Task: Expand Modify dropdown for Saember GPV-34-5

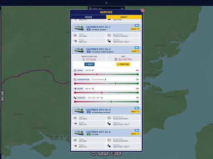Action: pyautogui.click(x=135, y=134)
